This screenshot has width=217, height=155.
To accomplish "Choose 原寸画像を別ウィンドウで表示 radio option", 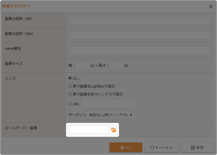I will [x=70, y=94].
